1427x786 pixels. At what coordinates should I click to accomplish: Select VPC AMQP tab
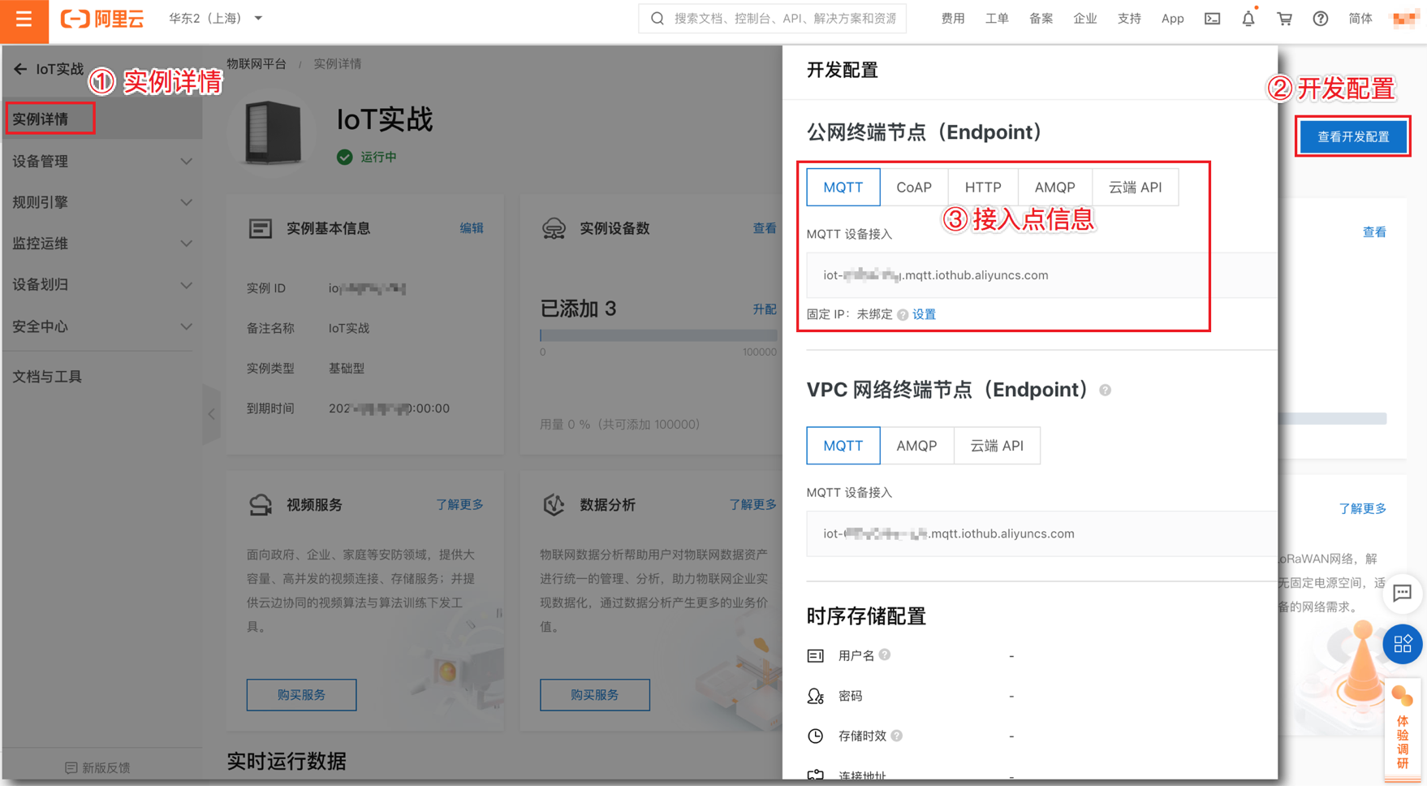(917, 446)
